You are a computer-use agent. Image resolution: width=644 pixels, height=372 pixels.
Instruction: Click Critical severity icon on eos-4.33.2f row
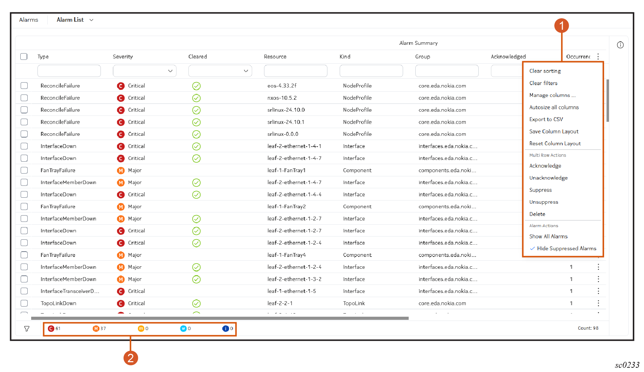[121, 86]
